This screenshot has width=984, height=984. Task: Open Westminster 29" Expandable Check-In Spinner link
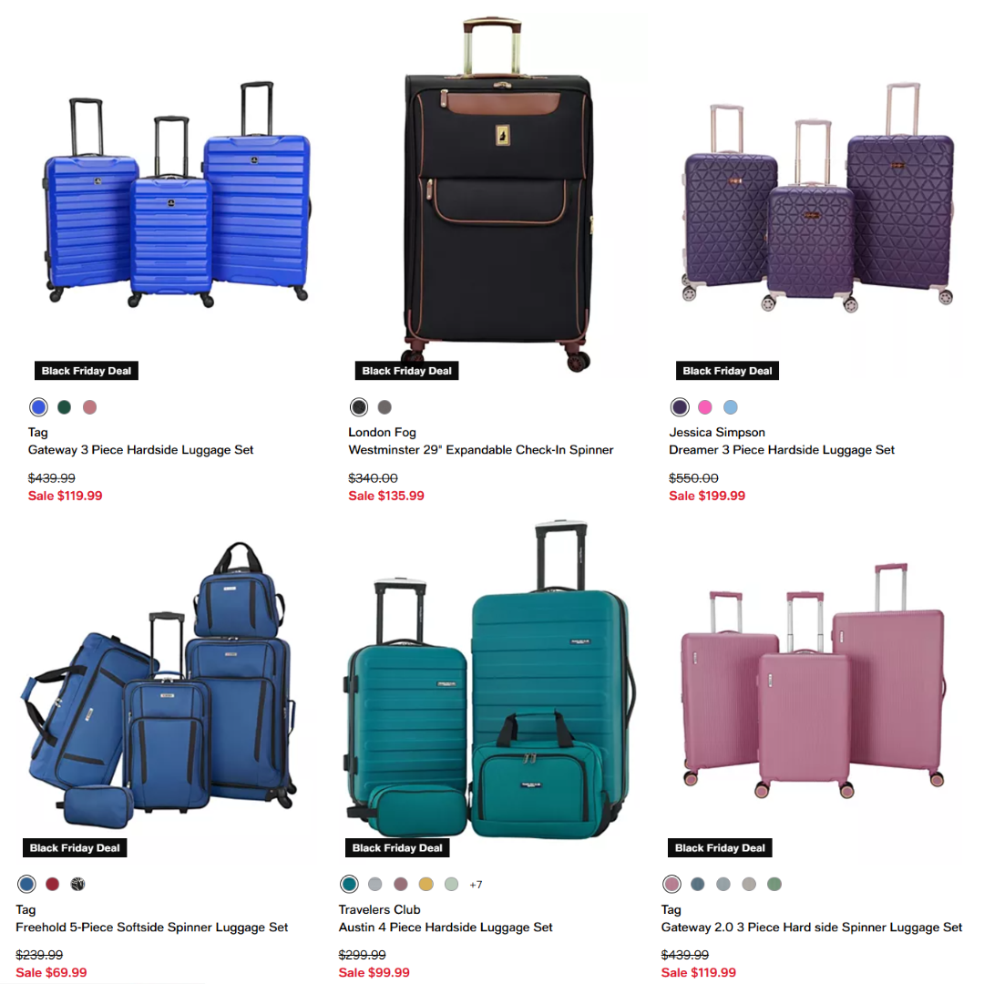click(481, 450)
